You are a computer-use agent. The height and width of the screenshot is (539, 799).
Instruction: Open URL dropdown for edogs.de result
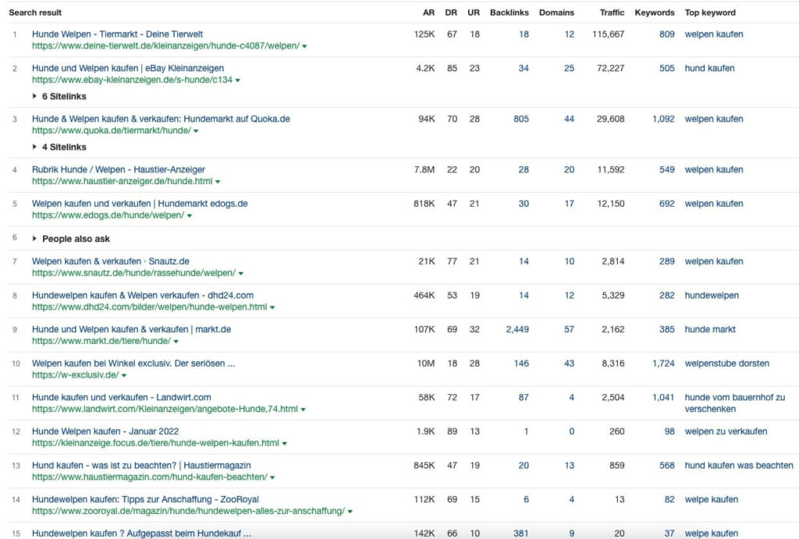pos(189,215)
